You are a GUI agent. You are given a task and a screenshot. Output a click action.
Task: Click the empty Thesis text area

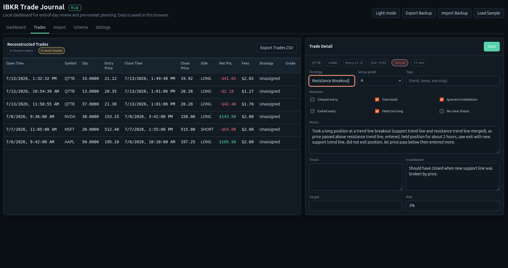coord(356,177)
